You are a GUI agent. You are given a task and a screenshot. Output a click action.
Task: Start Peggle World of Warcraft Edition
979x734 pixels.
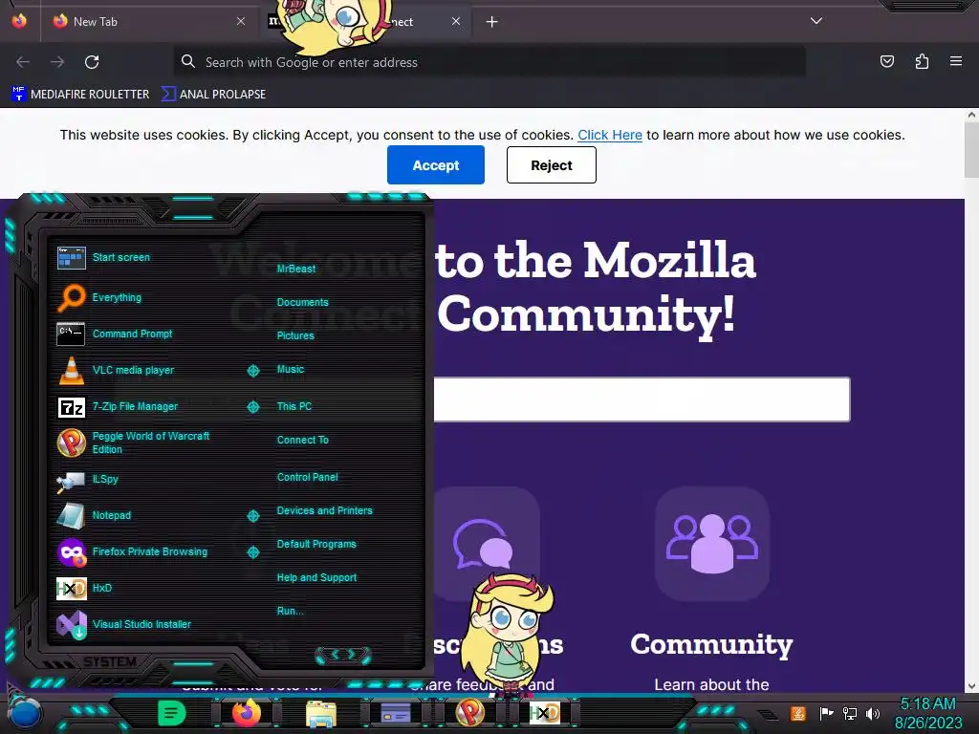(x=134, y=443)
